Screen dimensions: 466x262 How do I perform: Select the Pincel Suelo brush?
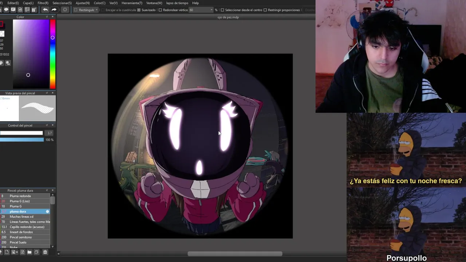coord(25,242)
